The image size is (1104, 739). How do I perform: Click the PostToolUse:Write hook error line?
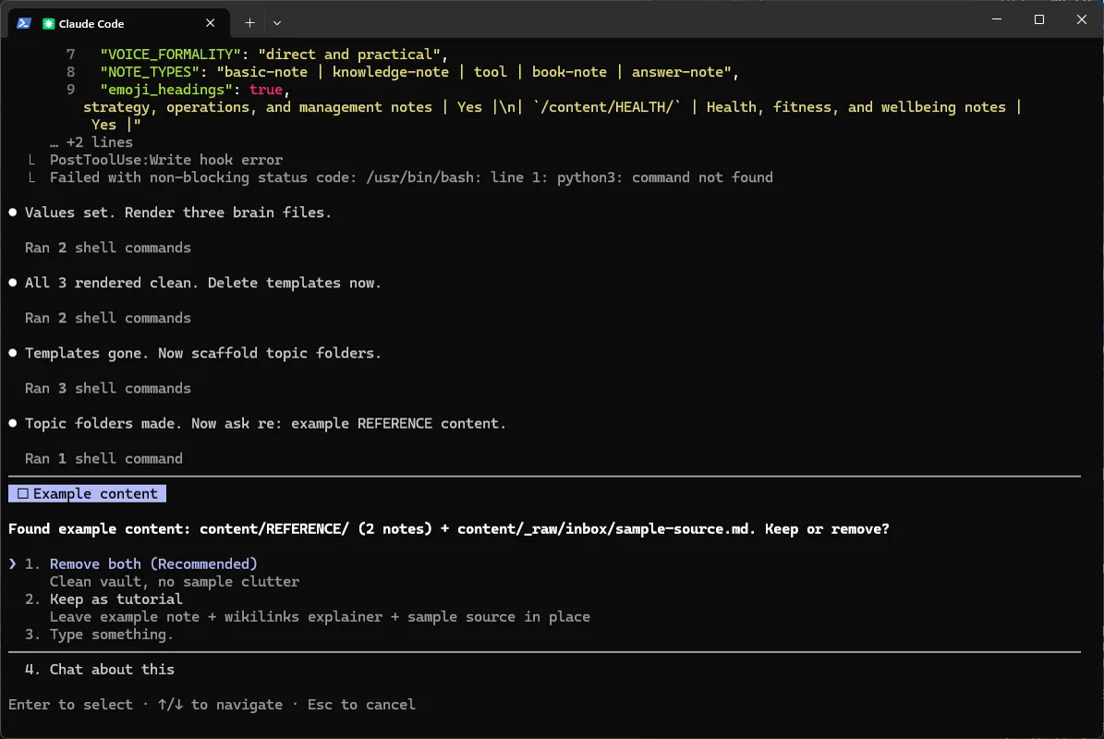tap(166, 160)
